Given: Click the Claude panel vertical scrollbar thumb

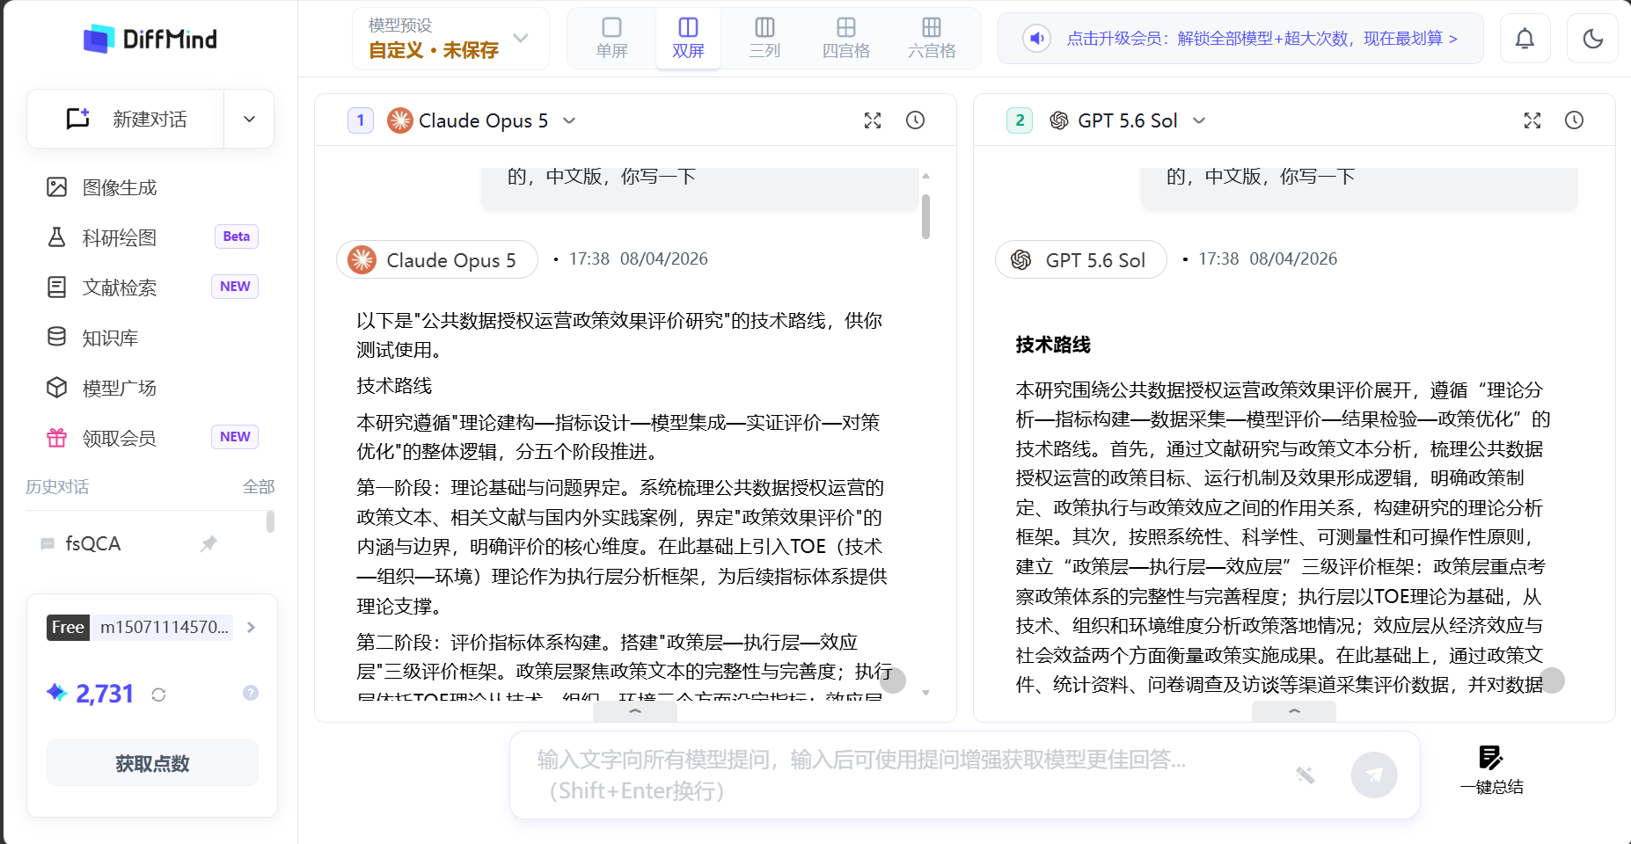Looking at the screenshot, I should 925,217.
